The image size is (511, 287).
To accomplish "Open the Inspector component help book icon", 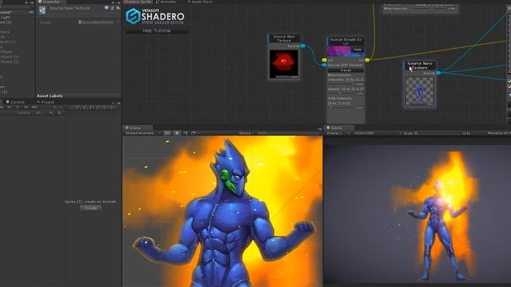I will coord(106,8).
